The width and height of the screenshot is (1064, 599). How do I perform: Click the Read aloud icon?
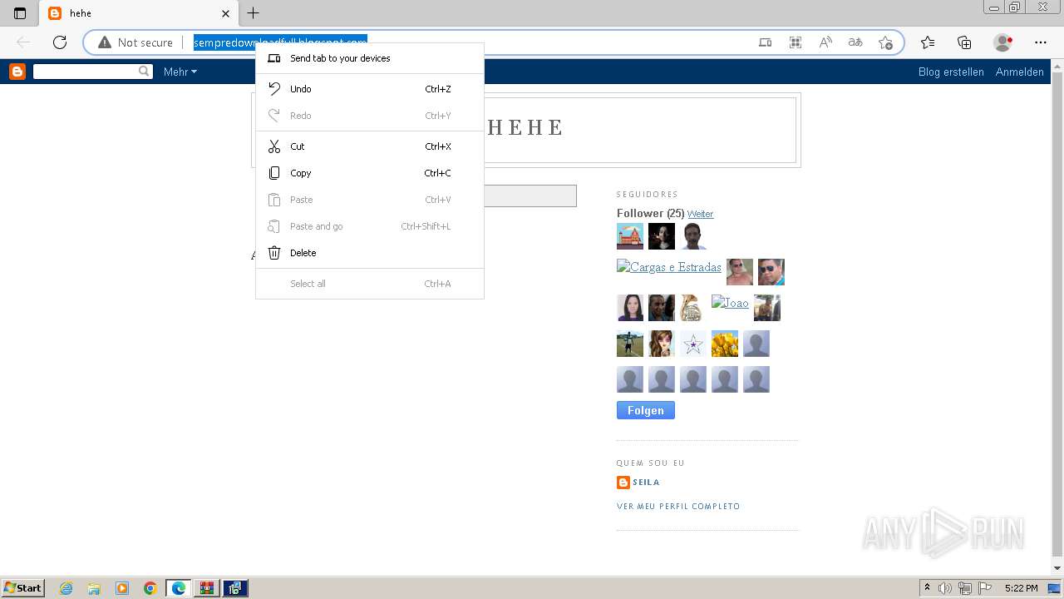(825, 42)
